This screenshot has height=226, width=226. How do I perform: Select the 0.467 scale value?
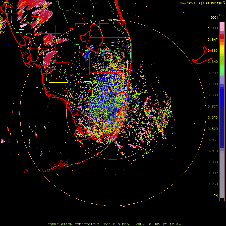coord(213,140)
